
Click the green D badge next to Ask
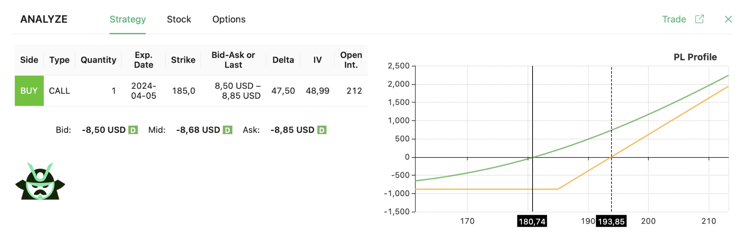coord(322,130)
